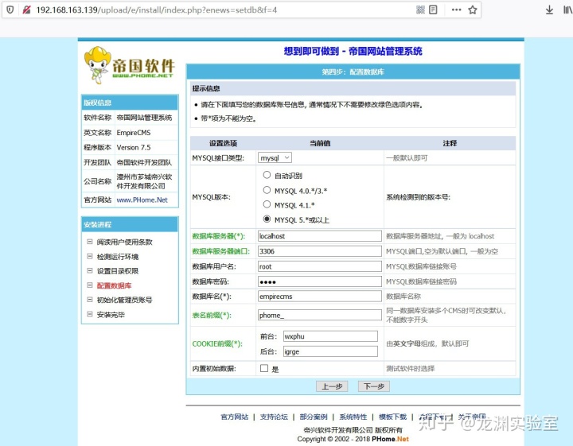
Task: Click the 数据库用户名 root field
Action: click(x=320, y=266)
